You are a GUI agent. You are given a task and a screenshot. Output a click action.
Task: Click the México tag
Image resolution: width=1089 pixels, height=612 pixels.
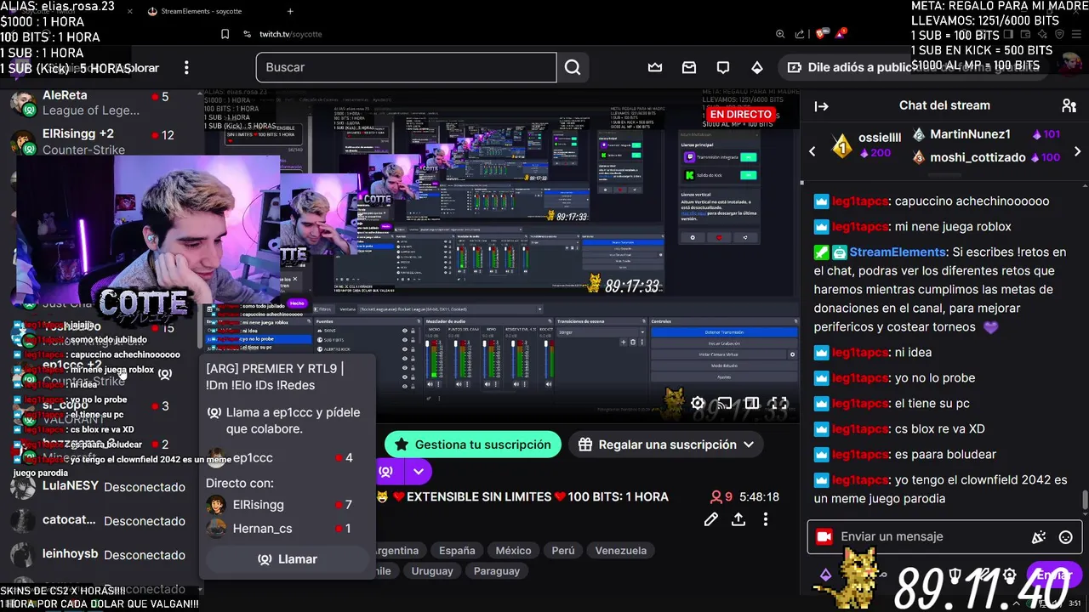(x=513, y=551)
